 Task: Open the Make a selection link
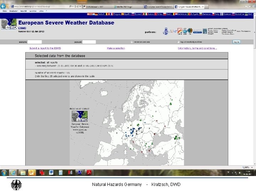point(116,48)
